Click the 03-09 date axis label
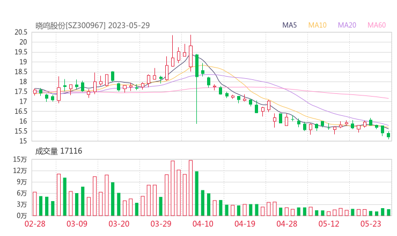 click(77, 224)
